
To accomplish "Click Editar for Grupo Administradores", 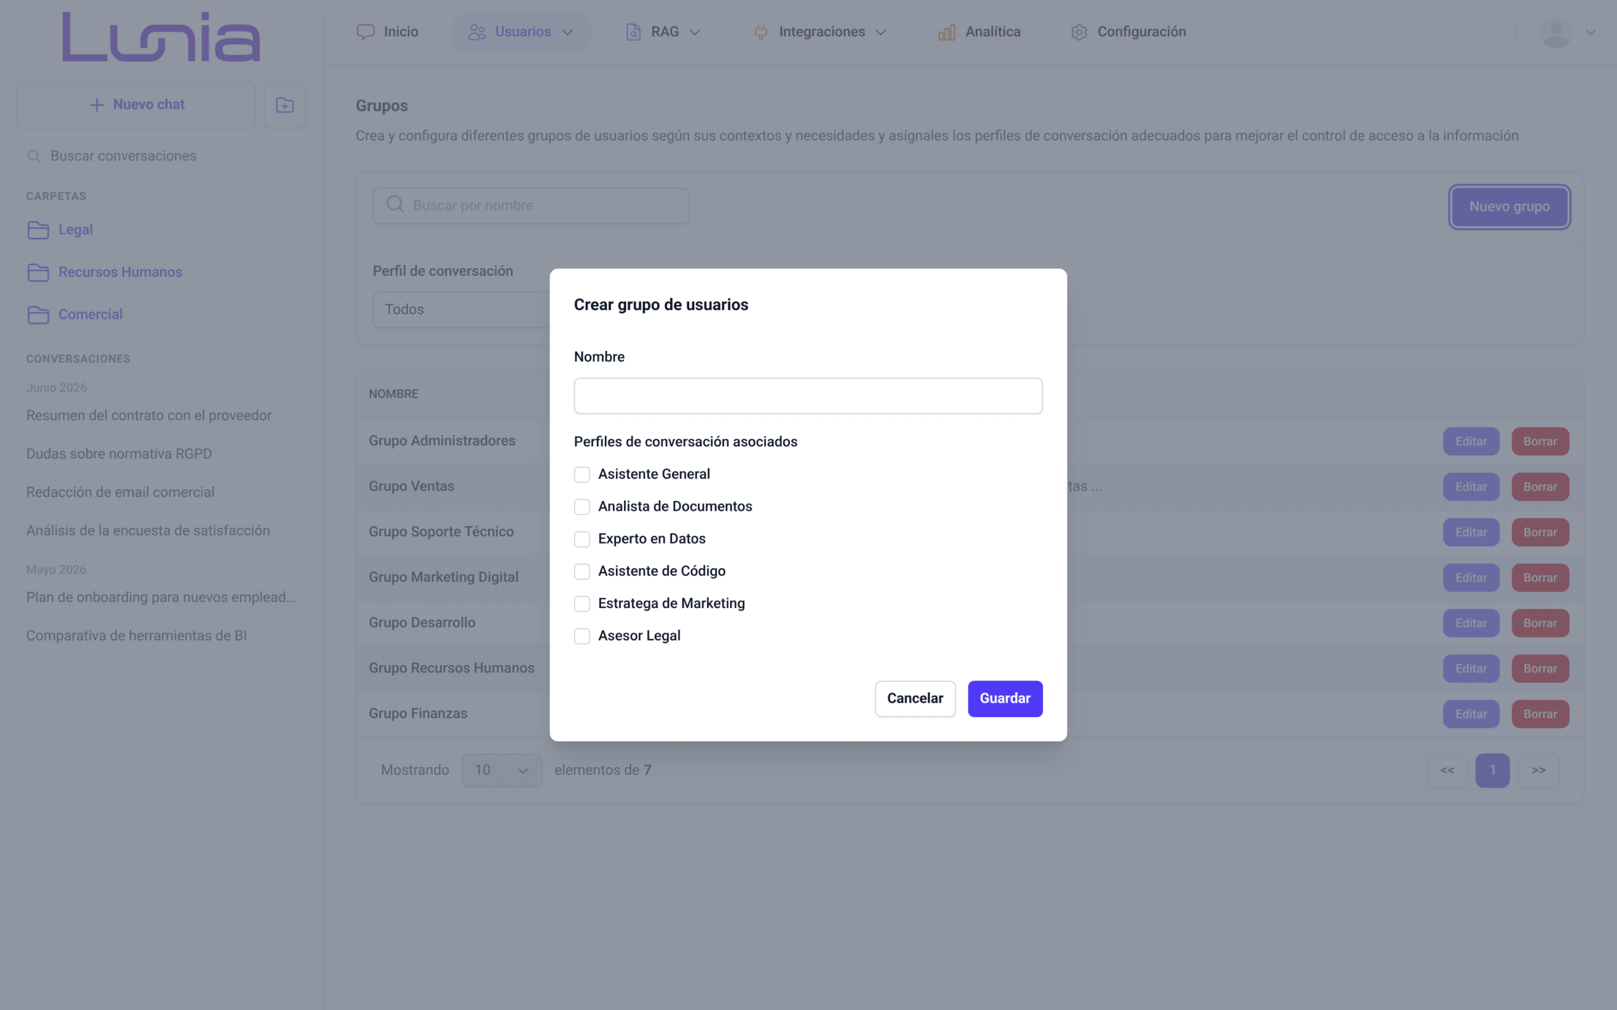I will click(x=1470, y=441).
